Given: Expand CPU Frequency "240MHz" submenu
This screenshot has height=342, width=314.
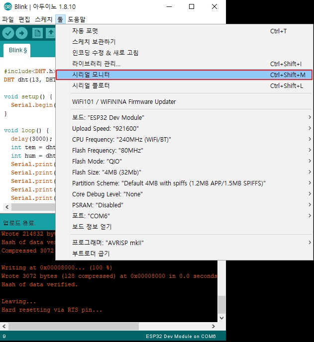Looking at the screenshot, I should coord(184,139).
